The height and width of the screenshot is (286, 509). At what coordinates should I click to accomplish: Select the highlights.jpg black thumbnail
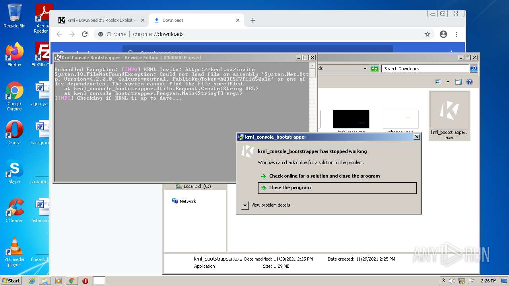(351, 119)
